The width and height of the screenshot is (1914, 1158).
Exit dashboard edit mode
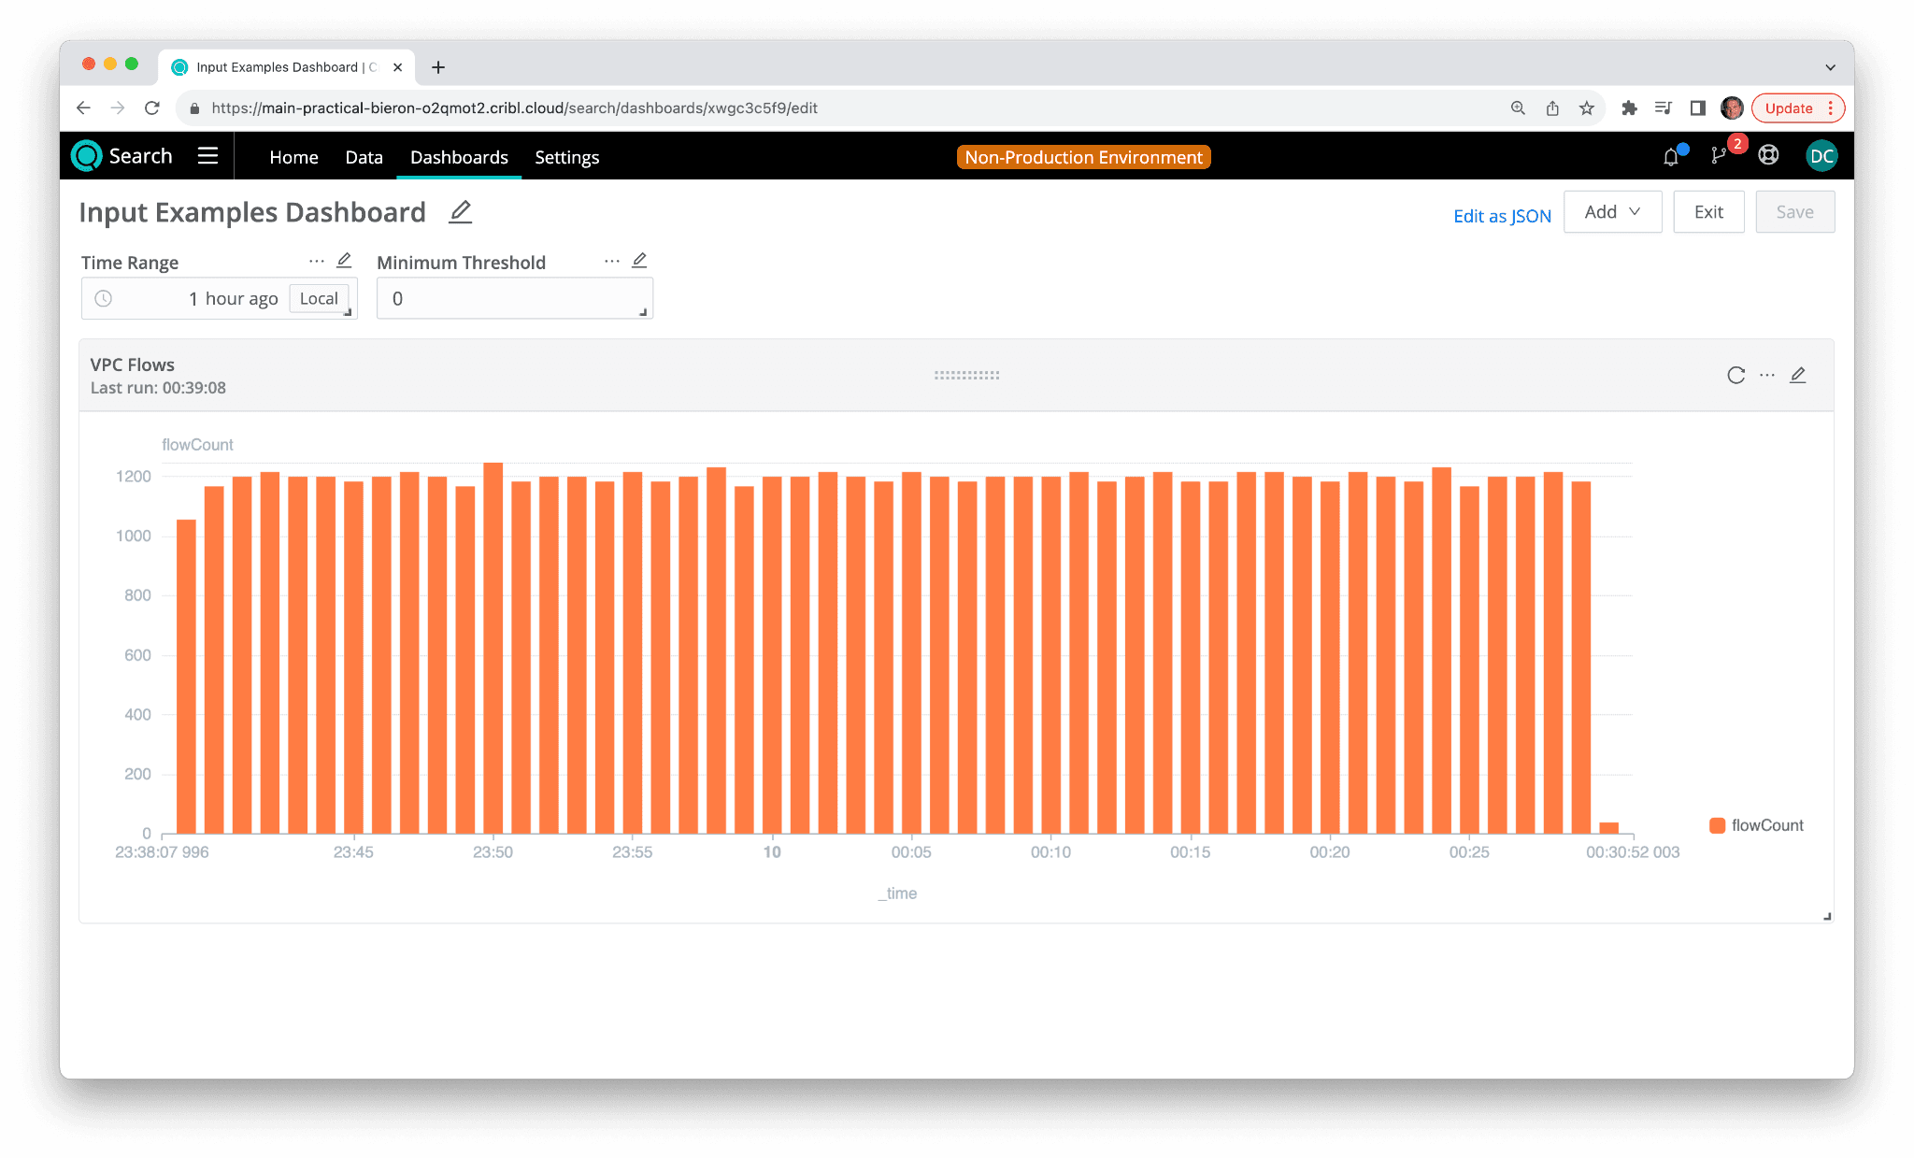[x=1707, y=212]
